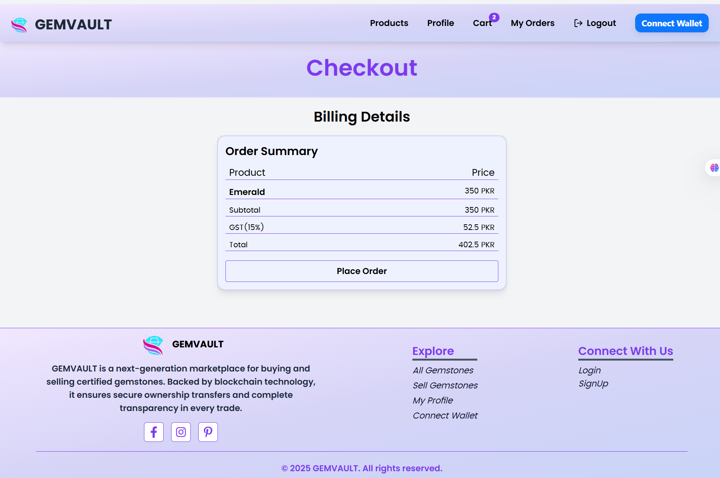
Task: Click the cart item count badge
Action: [494, 17]
